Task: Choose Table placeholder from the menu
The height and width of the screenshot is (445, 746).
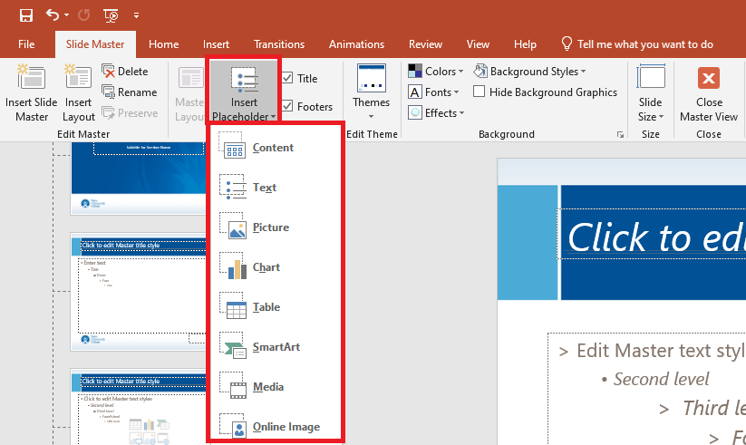Action: [x=275, y=307]
